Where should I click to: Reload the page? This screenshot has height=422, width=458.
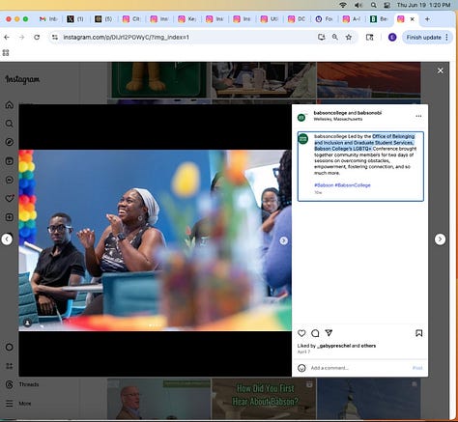coord(37,38)
